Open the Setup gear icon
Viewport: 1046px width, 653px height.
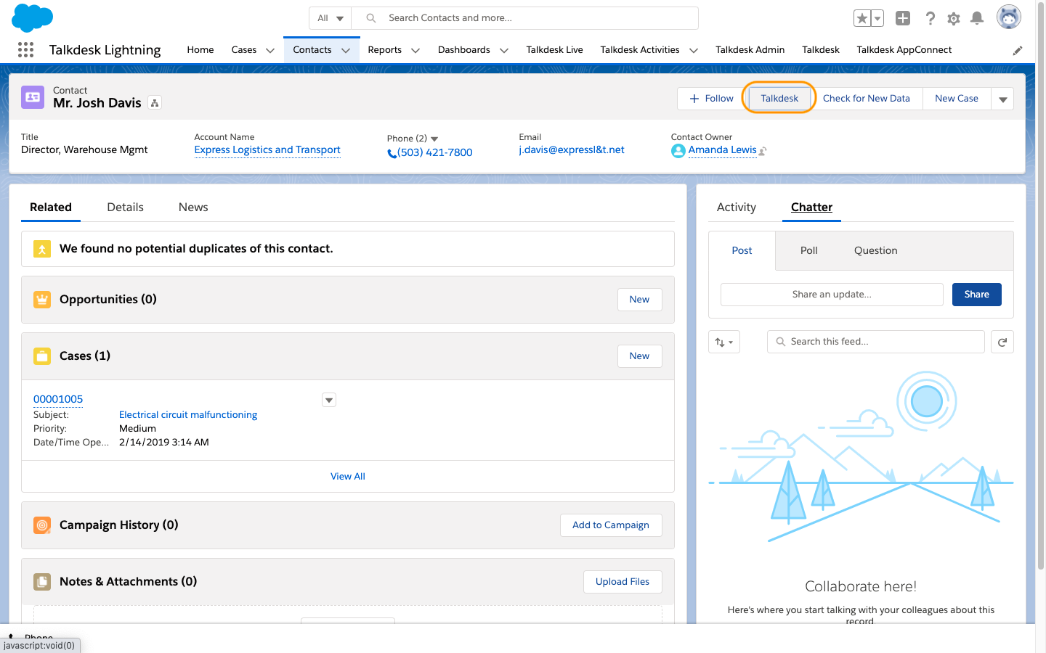(x=954, y=18)
